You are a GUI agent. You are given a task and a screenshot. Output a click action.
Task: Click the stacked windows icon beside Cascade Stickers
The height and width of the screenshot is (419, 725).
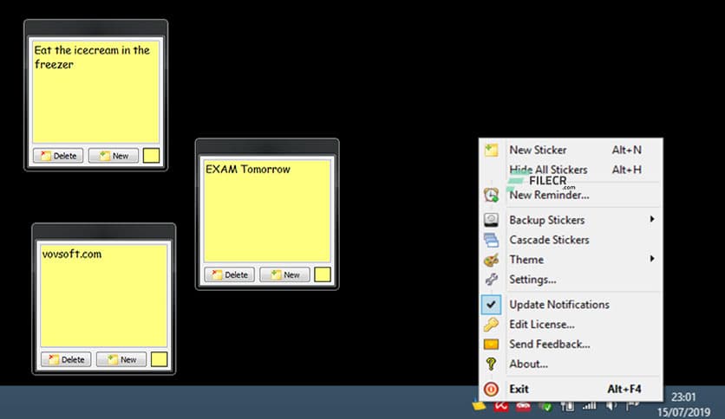click(491, 240)
